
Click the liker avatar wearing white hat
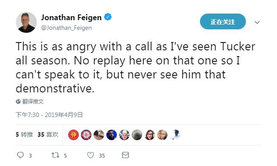(x=124, y=135)
